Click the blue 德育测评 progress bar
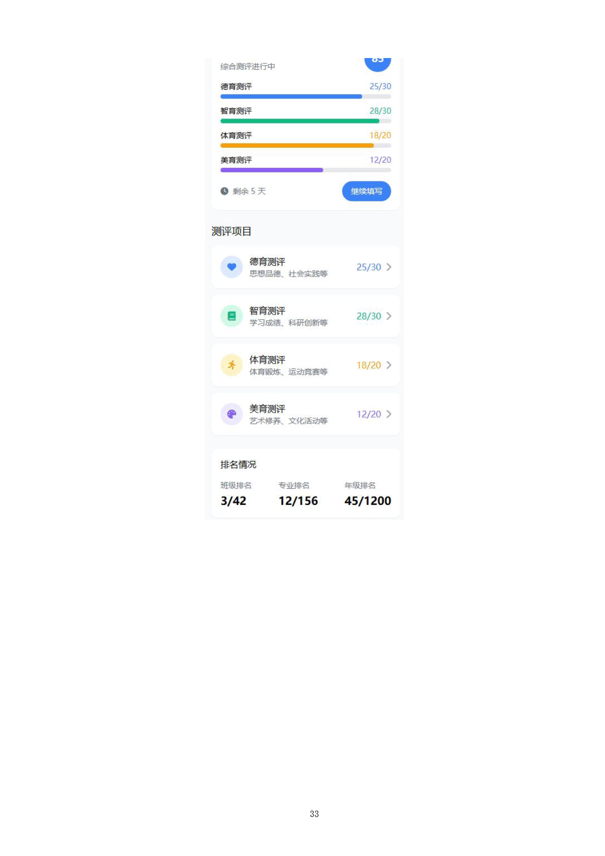Image resolution: width=605 pixels, height=856 pixels. 306,97
